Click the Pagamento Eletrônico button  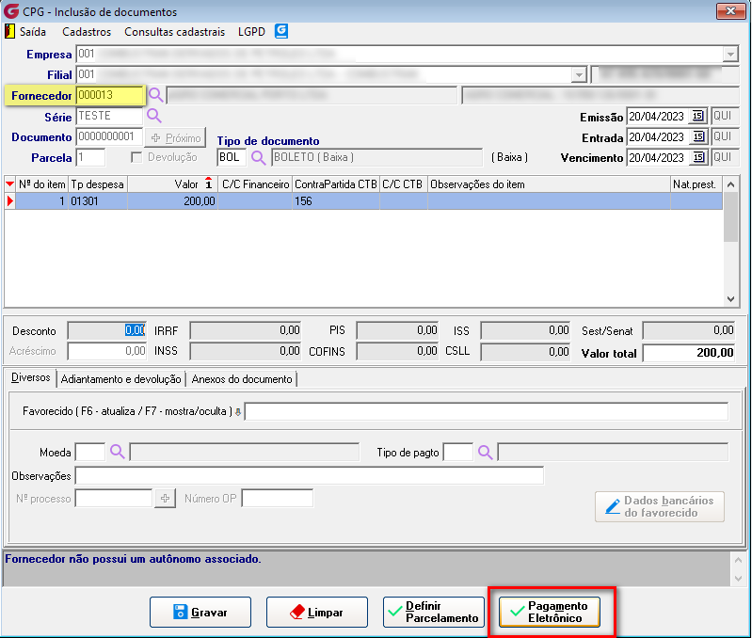pos(550,612)
